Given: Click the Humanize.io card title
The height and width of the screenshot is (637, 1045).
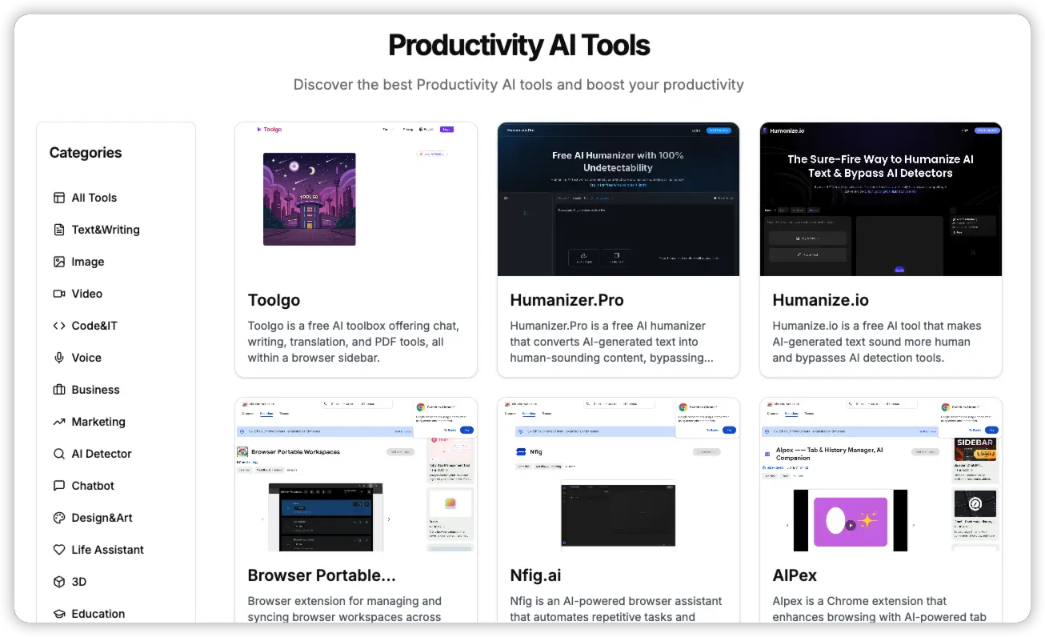Looking at the screenshot, I should (x=820, y=301).
